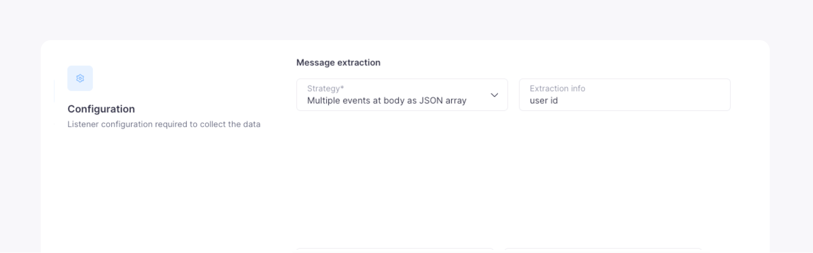Screen dimensions: 813x253
Task: Click the Message extraction section heading
Action: (338, 62)
